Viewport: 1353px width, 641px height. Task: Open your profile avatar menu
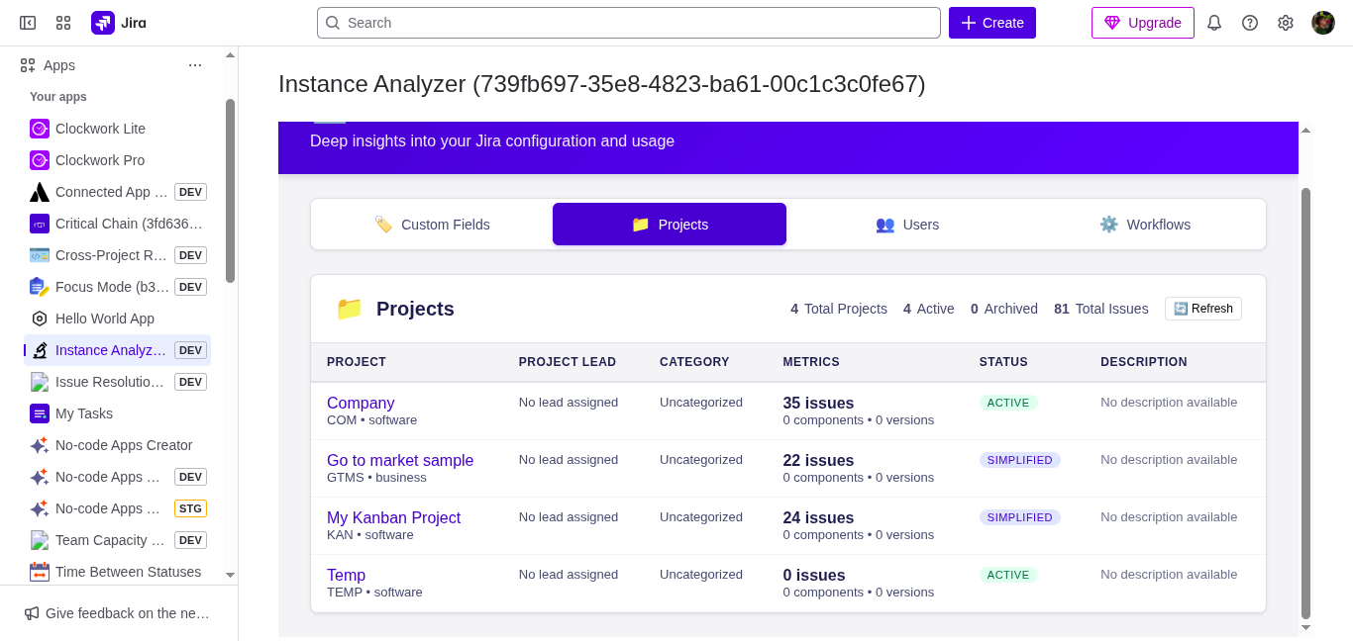1323,22
